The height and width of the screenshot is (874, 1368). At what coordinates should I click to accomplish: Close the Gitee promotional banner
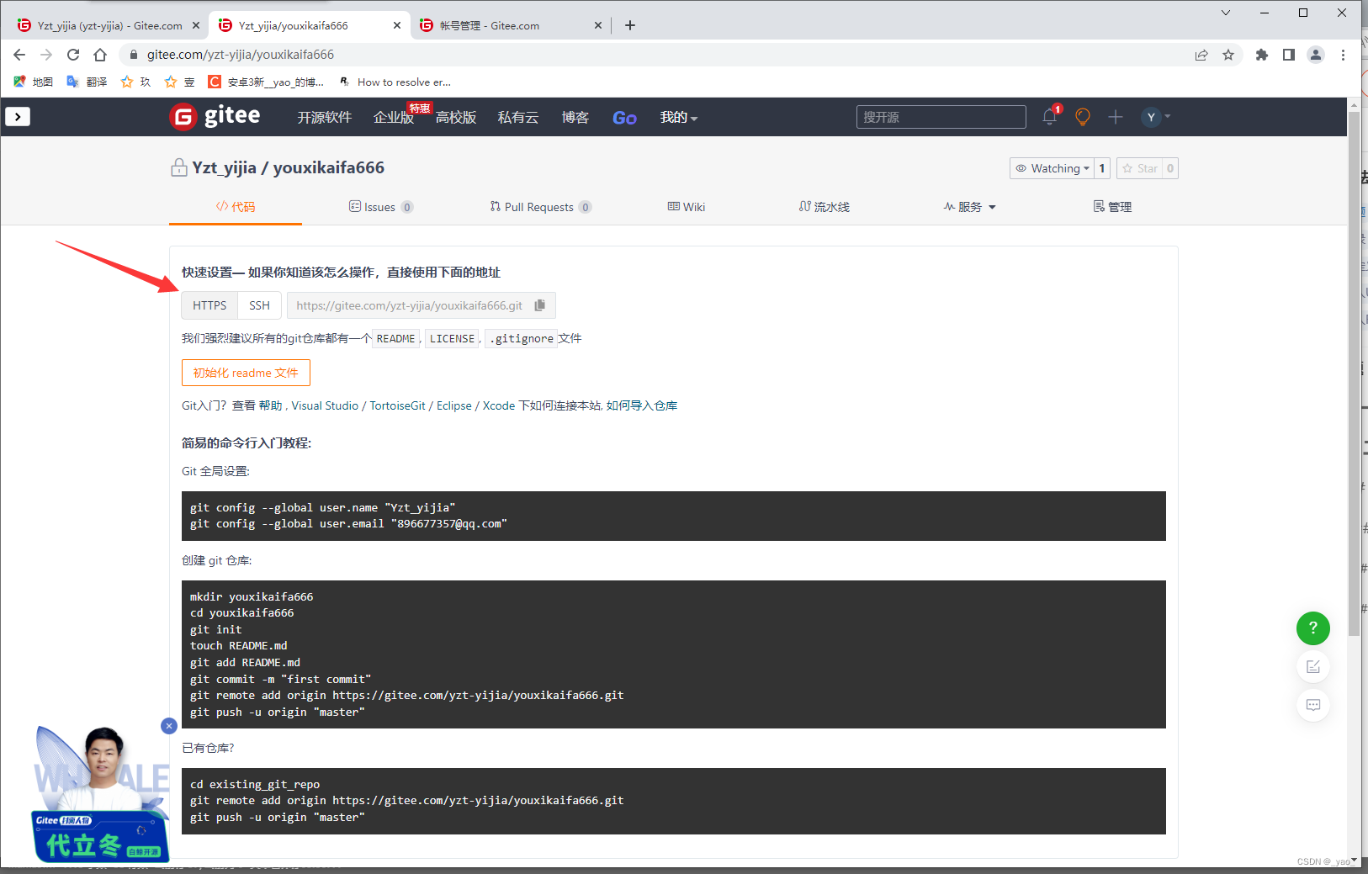click(169, 725)
